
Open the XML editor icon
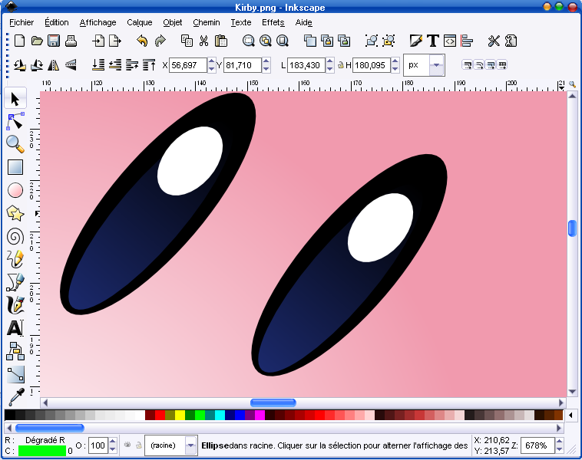pyautogui.click(x=450, y=41)
